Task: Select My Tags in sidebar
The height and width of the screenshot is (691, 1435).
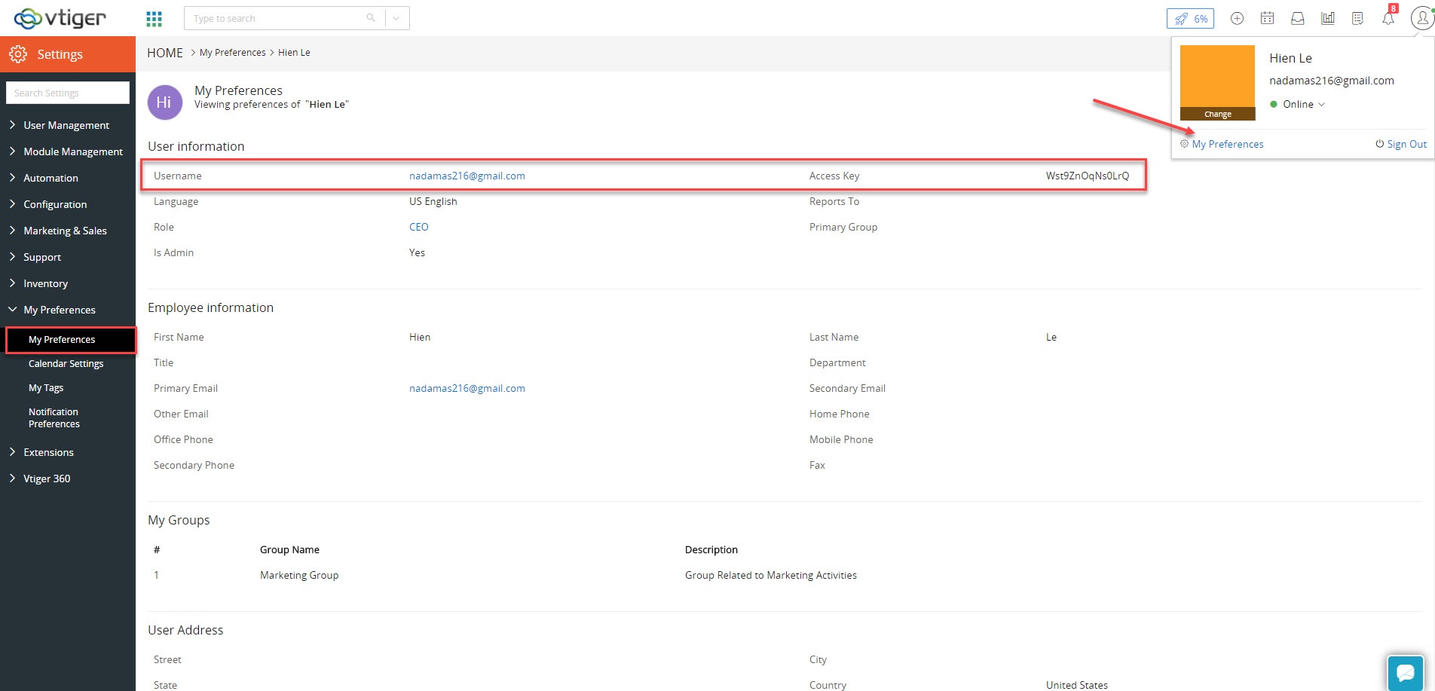Action: tap(46, 387)
